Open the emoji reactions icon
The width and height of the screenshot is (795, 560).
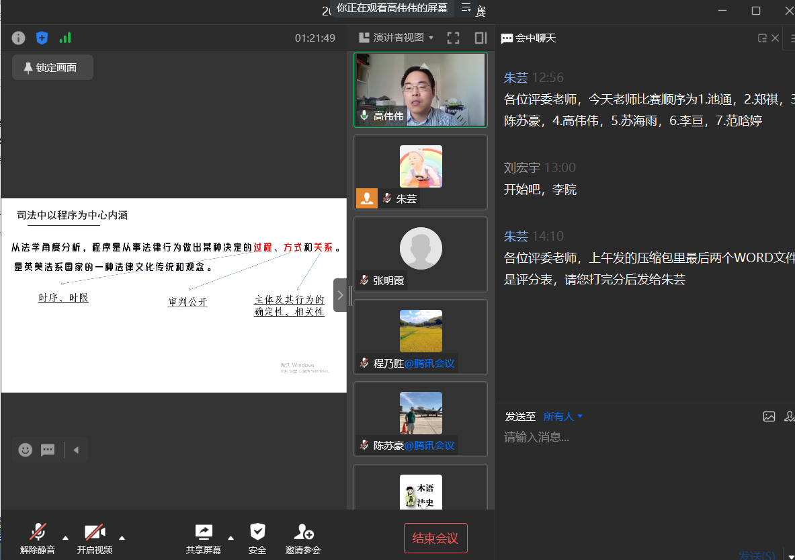26,450
